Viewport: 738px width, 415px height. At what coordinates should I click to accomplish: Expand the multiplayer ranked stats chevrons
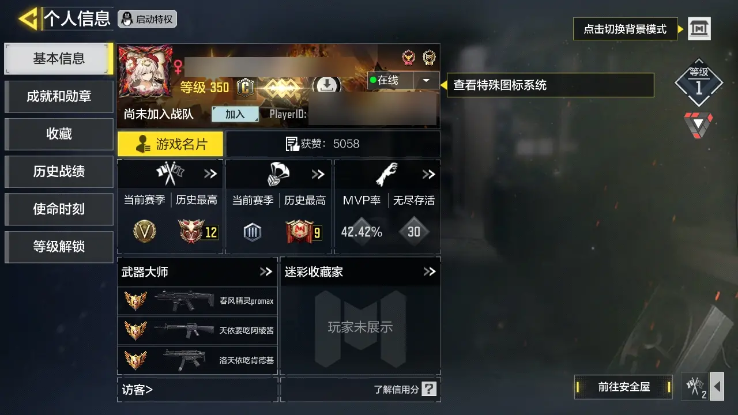tap(210, 174)
